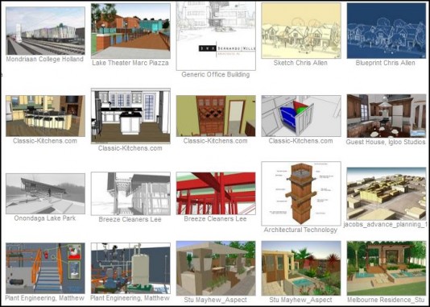Click Stu Mayhew_Aspect caption under palm garden
Viewport: 430px width, 307px height.
301,300
